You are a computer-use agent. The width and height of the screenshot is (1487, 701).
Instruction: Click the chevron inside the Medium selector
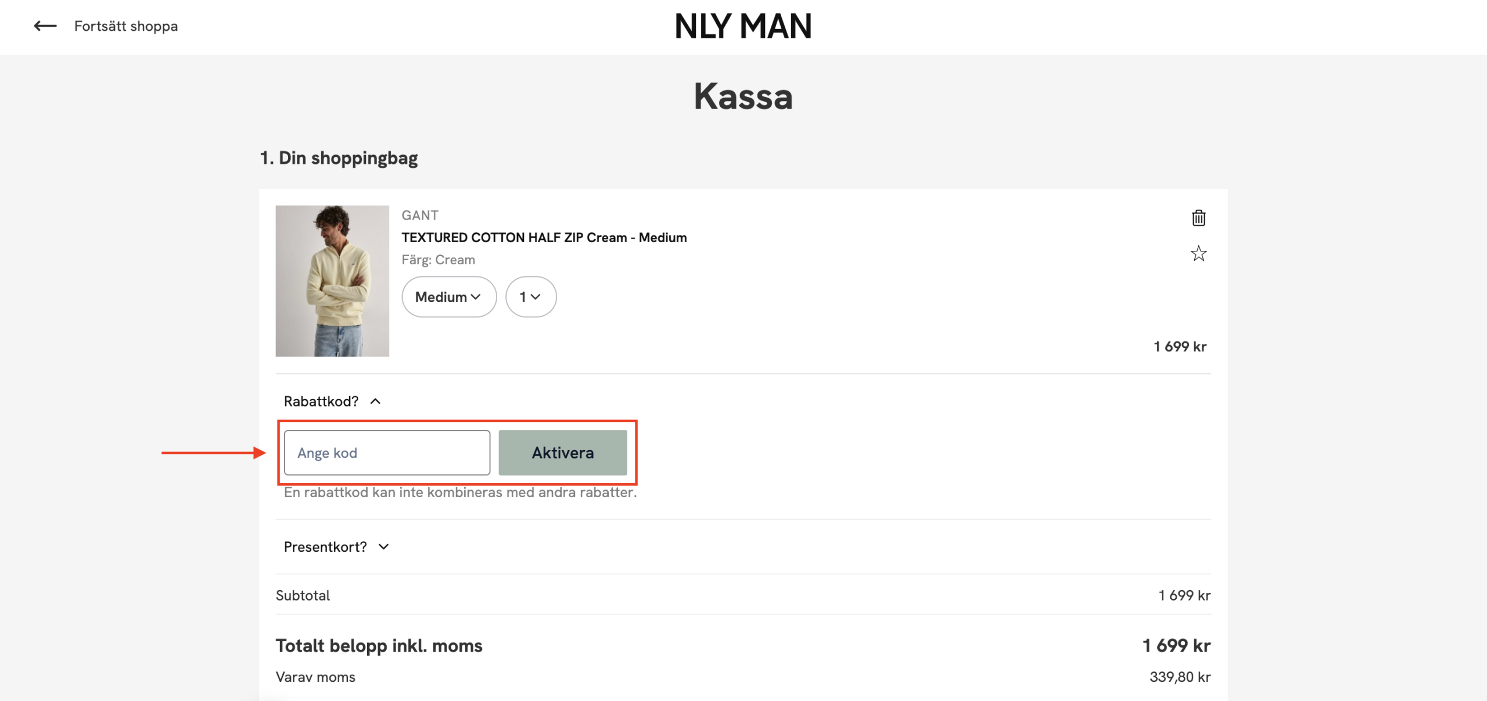476,297
